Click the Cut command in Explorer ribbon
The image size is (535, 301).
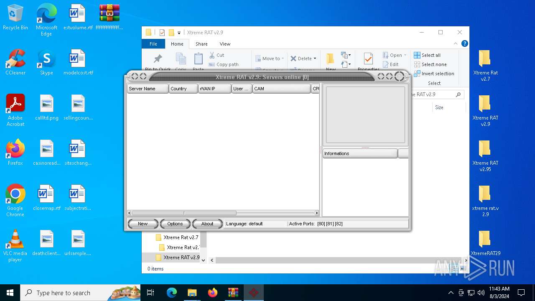pos(217,55)
